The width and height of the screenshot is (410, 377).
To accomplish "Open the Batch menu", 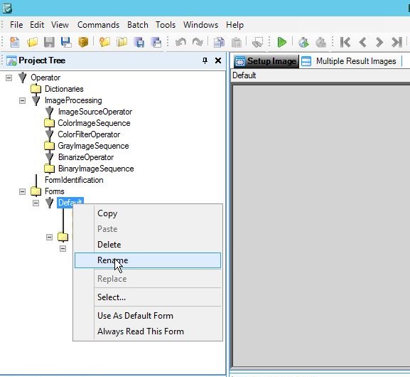I will pos(138,25).
